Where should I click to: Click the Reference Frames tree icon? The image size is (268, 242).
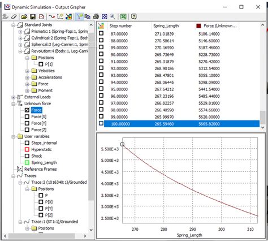click(x=20, y=169)
